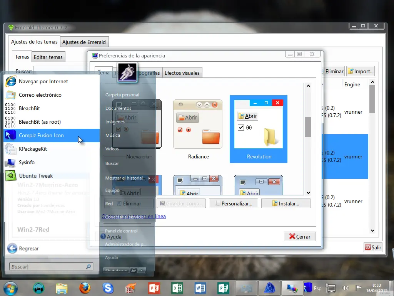Click the astronaut user avatar picture
394x296 pixels.
127,72
